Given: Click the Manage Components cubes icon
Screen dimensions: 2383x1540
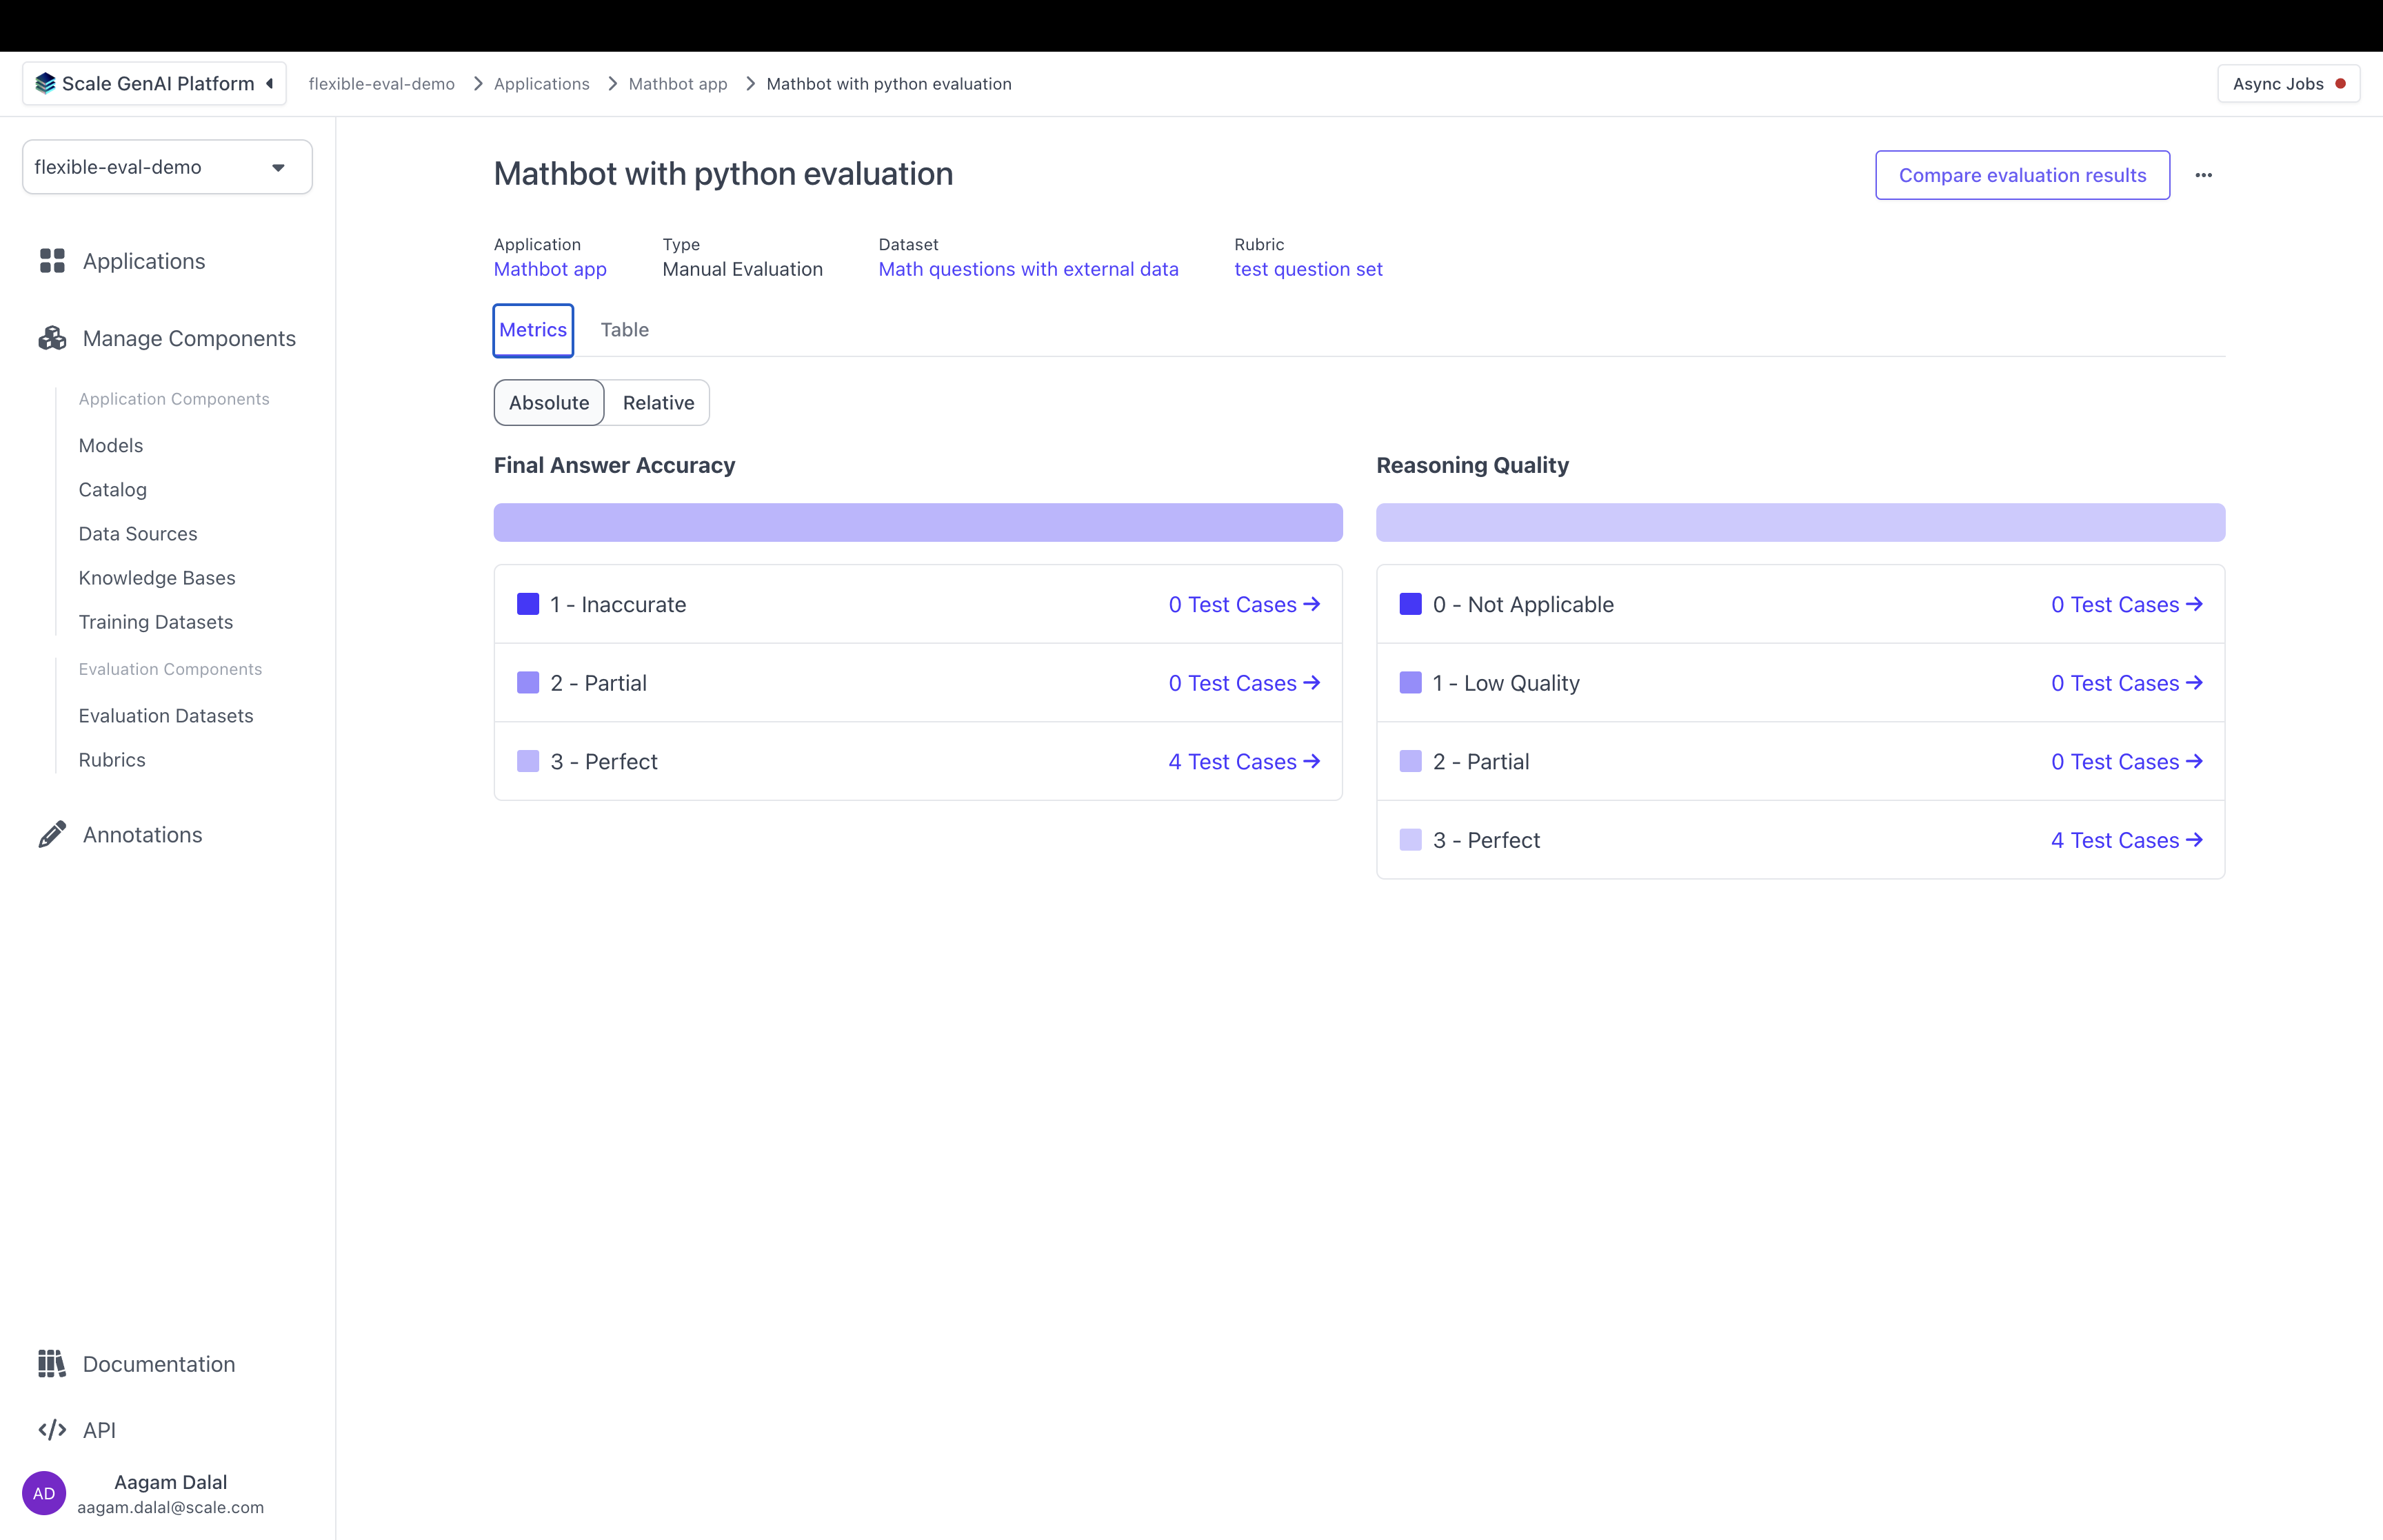Looking at the screenshot, I should point(52,339).
